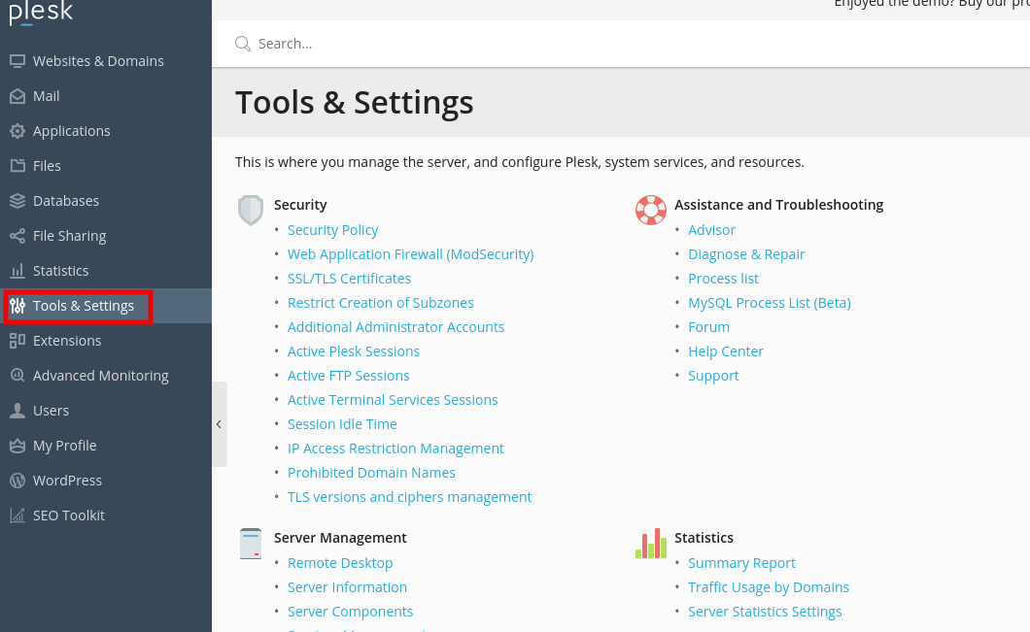Click the SEO Toolkit chart icon

17,516
